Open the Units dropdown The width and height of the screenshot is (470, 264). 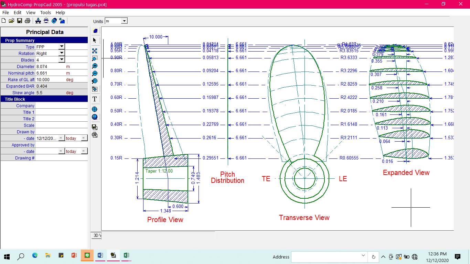125,21
